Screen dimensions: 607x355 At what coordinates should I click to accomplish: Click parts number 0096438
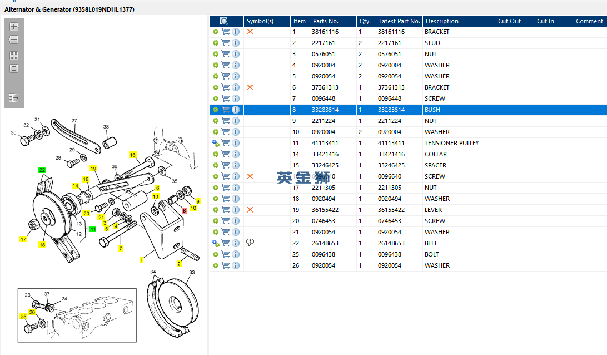324,254
